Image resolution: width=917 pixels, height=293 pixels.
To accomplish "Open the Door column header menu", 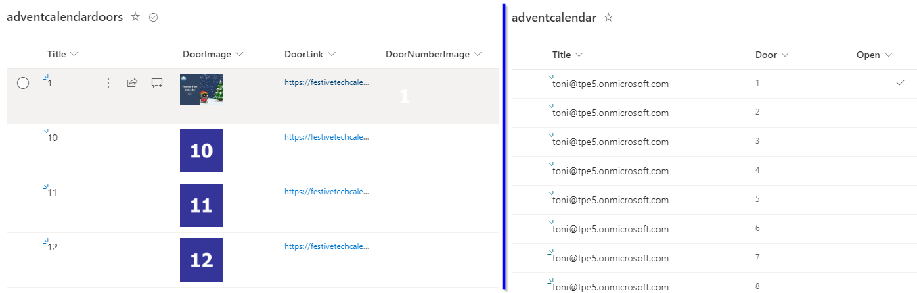I will click(785, 55).
